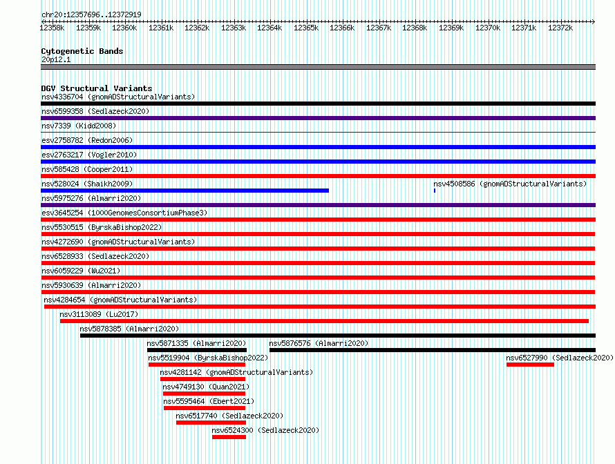Image resolution: width=615 pixels, height=464 pixels.
Task: Select the red nsv5595464 variant bar
Action: (x=205, y=408)
